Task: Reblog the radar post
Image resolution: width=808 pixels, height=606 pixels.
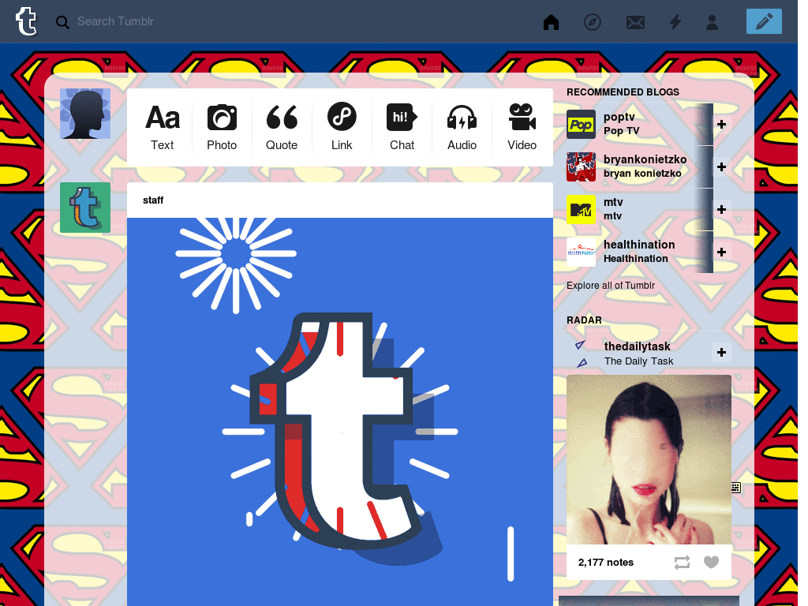Action: 683,562
